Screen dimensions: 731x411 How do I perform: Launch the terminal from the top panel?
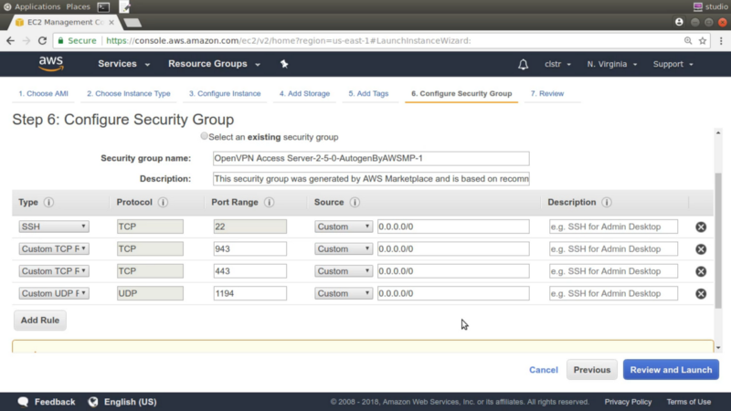103,6
